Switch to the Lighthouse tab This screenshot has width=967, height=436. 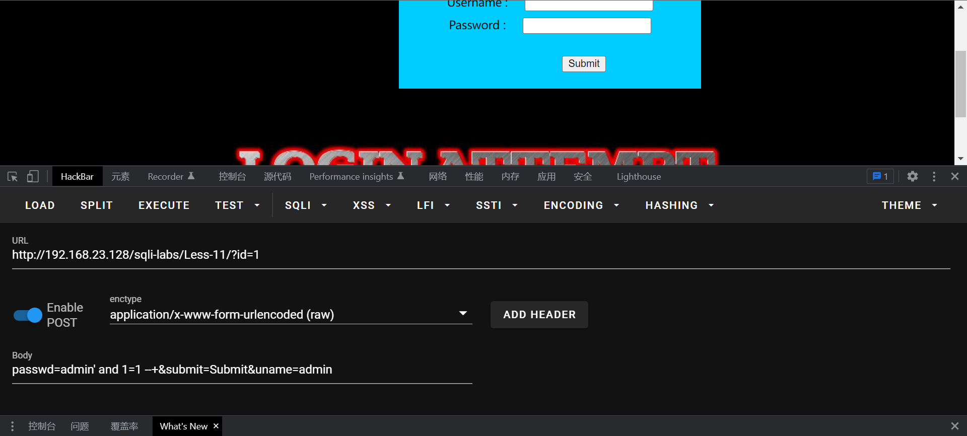point(639,177)
